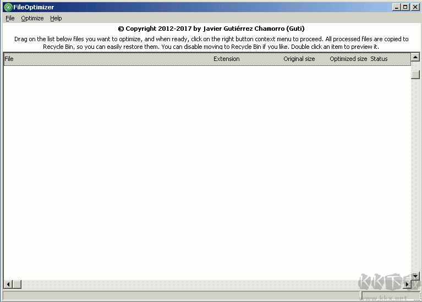The height and width of the screenshot is (302, 422).
Task: Sort by the Status column header
Action: (x=379, y=59)
